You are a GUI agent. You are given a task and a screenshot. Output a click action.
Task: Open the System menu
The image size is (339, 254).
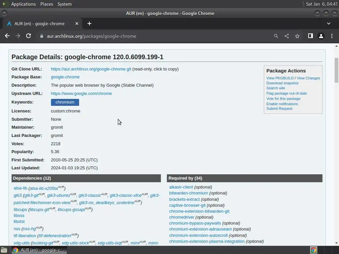(x=65, y=4)
